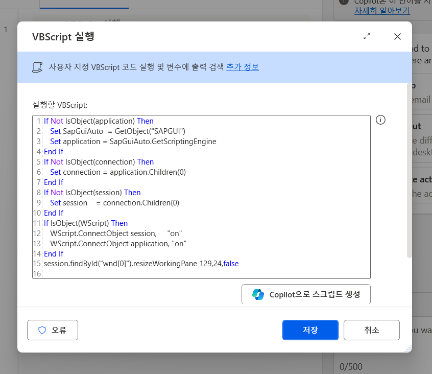
Task: Open the 추가 정보 link
Action: click(243, 67)
